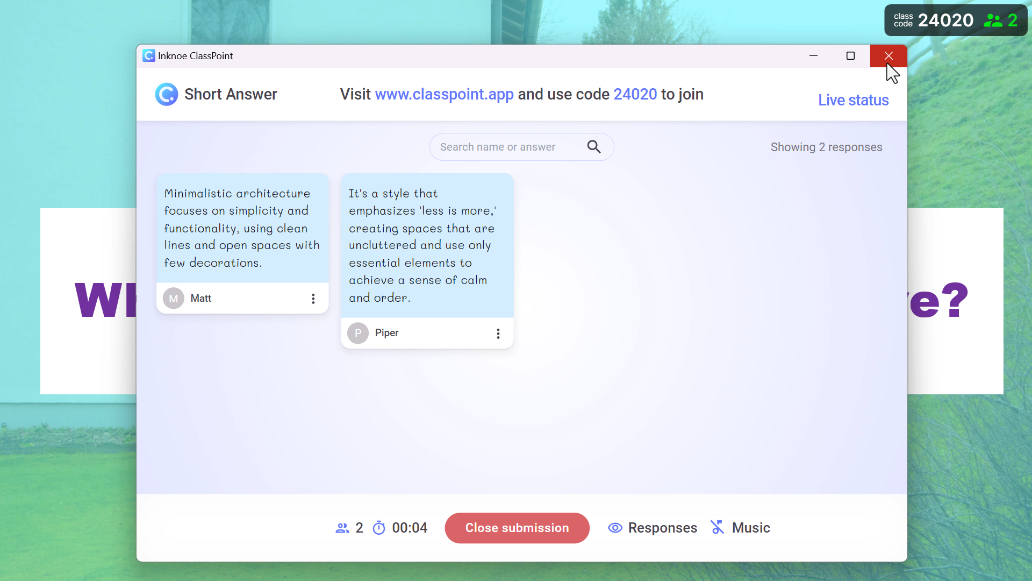This screenshot has width=1032, height=581.
Task: Open www.classpoint.app link in browser
Action: tap(445, 94)
